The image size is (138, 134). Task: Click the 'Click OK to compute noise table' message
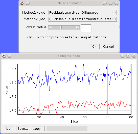tap(67, 37)
